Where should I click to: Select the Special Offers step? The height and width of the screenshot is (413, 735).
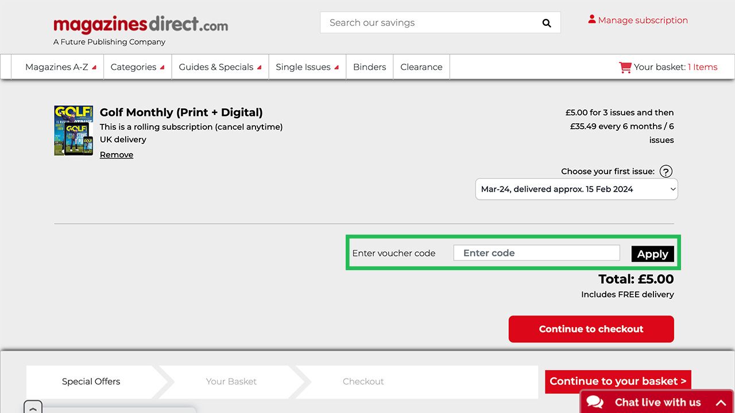(91, 381)
